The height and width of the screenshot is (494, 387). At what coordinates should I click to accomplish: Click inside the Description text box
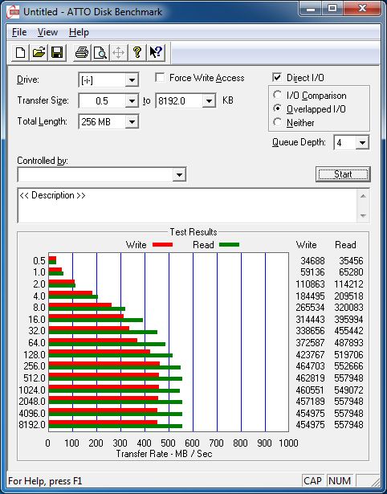[x=188, y=206]
